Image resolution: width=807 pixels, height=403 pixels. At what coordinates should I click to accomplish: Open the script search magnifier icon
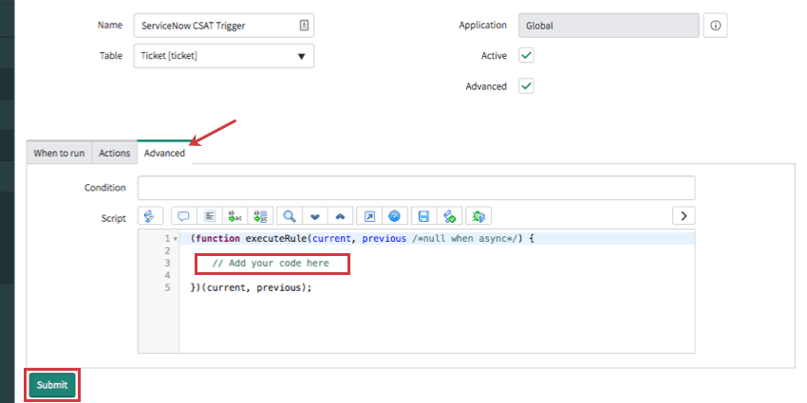[x=290, y=216]
